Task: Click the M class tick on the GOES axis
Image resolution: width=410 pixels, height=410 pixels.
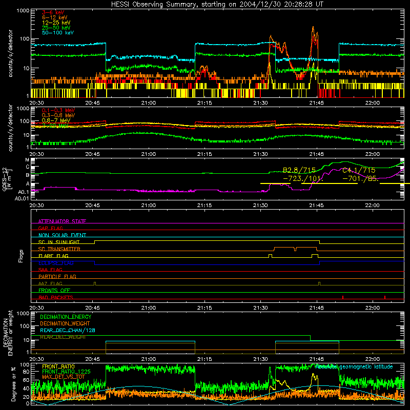Action: 27,159
